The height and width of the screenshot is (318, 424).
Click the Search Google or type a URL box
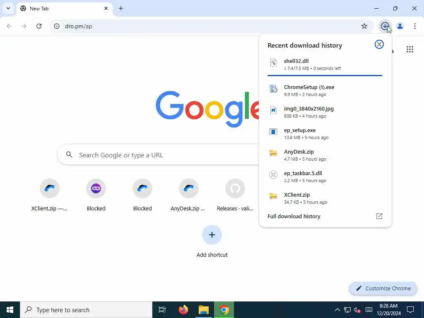coord(158,155)
